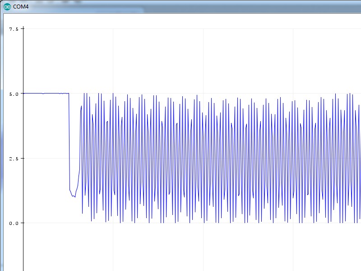Click the 0.0 tick mark on the y-axis
Image resolution: width=361 pixels, height=271 pixels.
[22, 223]
